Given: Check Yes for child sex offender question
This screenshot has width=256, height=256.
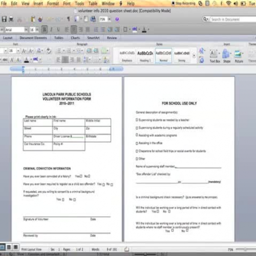Looking at the screenshot, I should 103,184.
